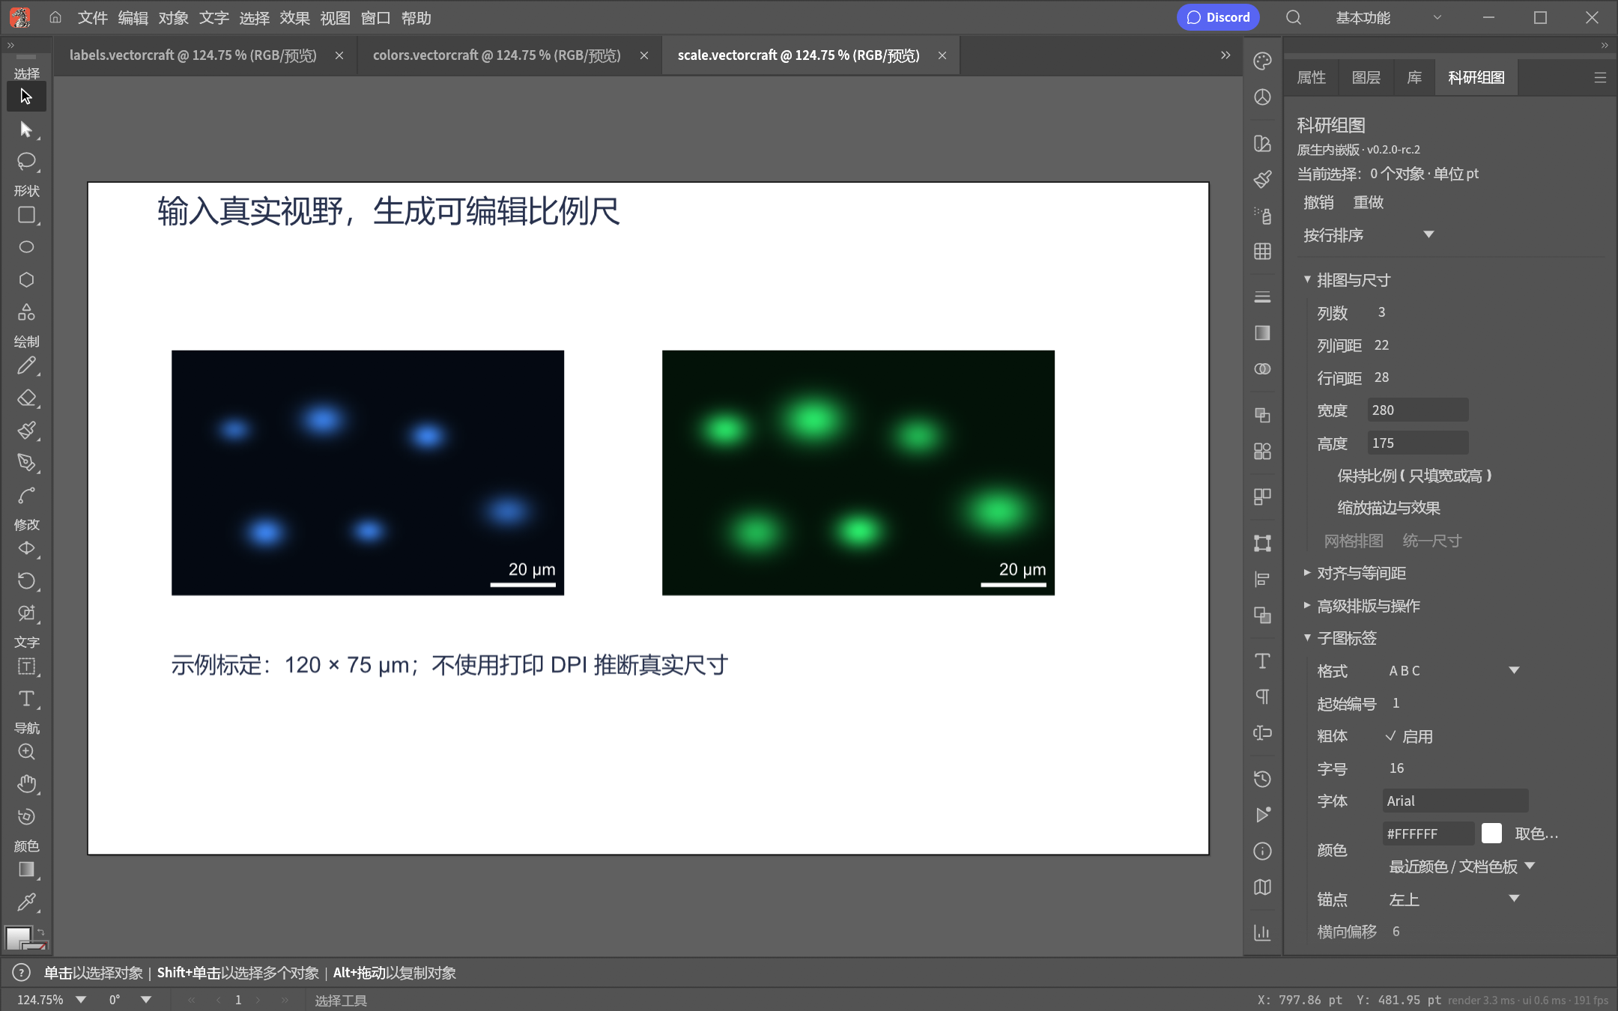Select the Lasso tool
This screenshot has width=1618, height=1011.
click(x=26, y=161)
